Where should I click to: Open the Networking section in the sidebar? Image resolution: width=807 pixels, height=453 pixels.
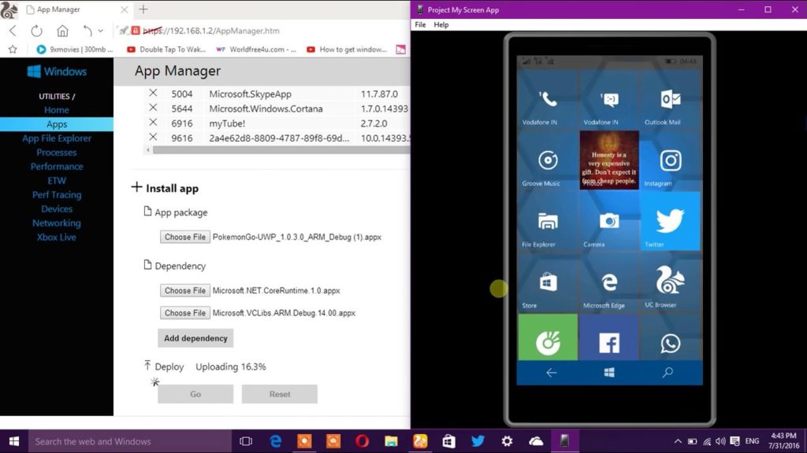[56, 223]
